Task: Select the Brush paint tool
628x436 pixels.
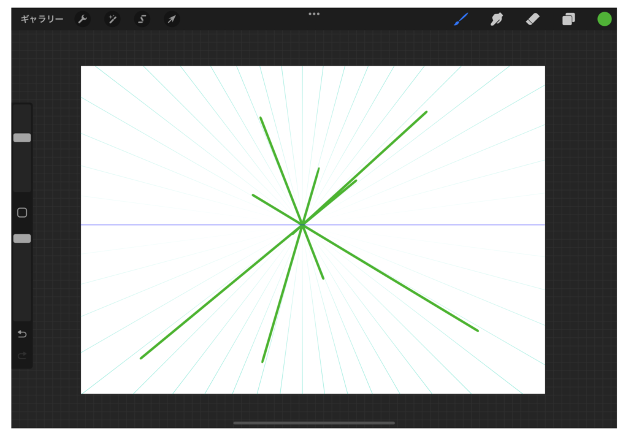Action: pyautogui.click(x=461, y=19)
